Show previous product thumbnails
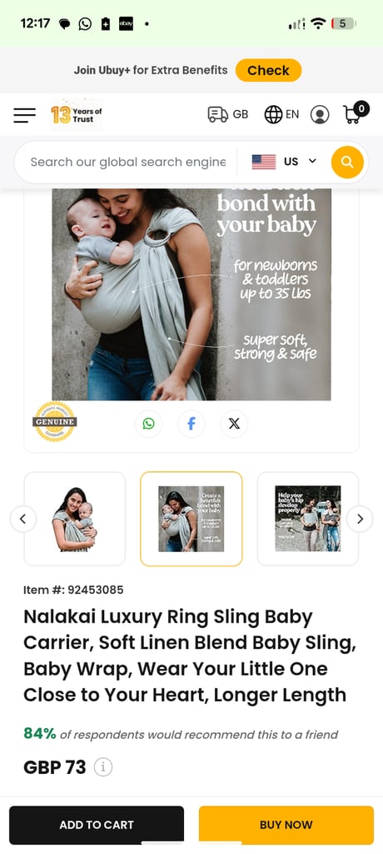Viewport: 383px width, 854px height. click(x=22, y=519)
